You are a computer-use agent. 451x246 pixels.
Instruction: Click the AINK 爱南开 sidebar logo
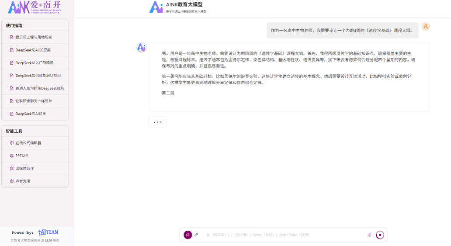[x=35, y=7]
